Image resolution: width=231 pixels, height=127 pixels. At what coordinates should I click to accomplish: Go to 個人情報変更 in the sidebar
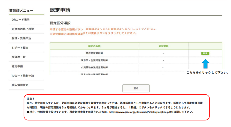click(x=20, y=85)
